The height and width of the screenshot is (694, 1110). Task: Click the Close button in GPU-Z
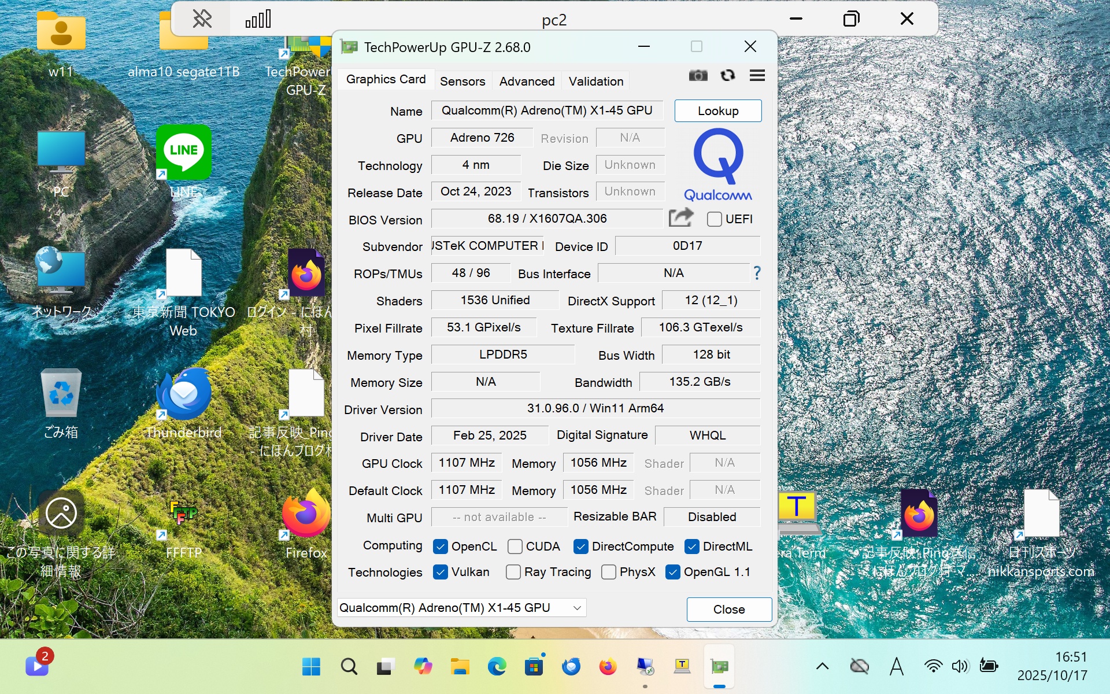click(728, 610)
